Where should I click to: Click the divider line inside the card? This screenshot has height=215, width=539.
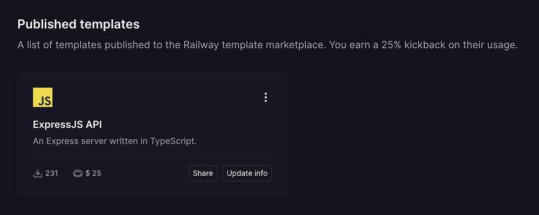pyautogui.click(x=153, y=157)
